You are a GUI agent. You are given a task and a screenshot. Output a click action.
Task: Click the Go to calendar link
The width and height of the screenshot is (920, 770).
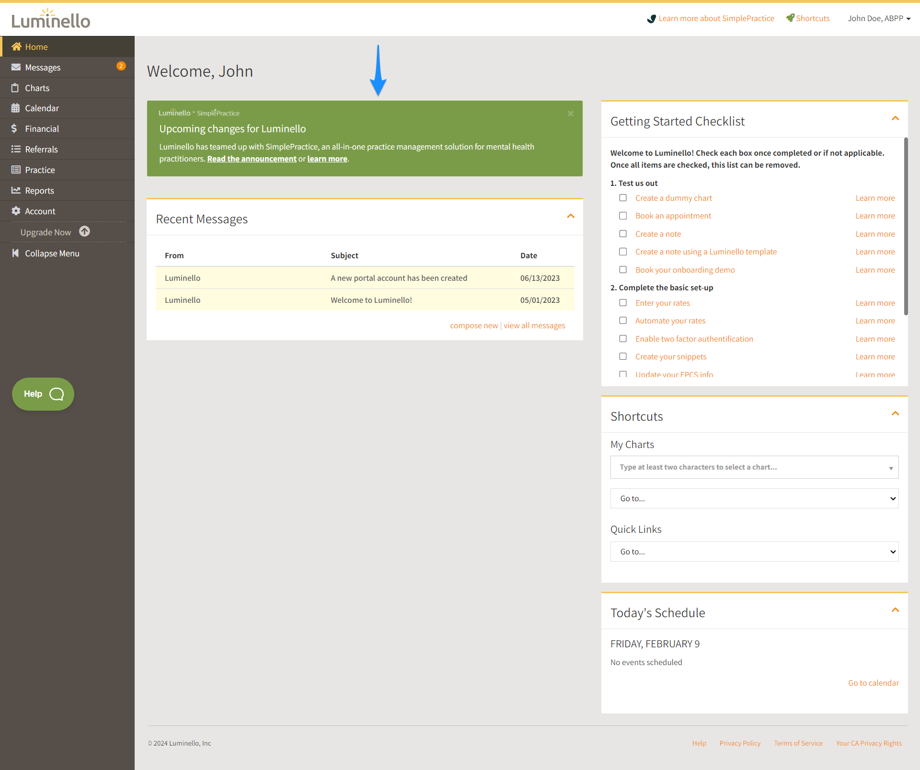[x=873, y=683]
